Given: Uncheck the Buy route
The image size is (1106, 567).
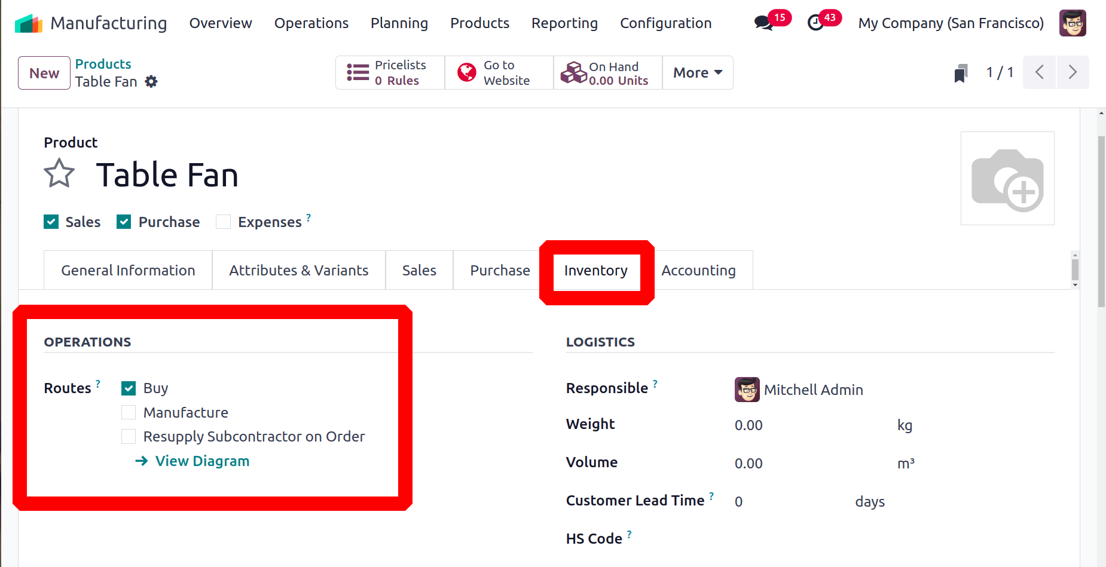Looking at the screenshot, I should (x=129, y=388).
